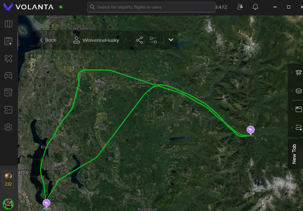This screenshot has height=211, width=303.
Task: Select the airplane fleet sidebar icon
Action: click(9, 59)
